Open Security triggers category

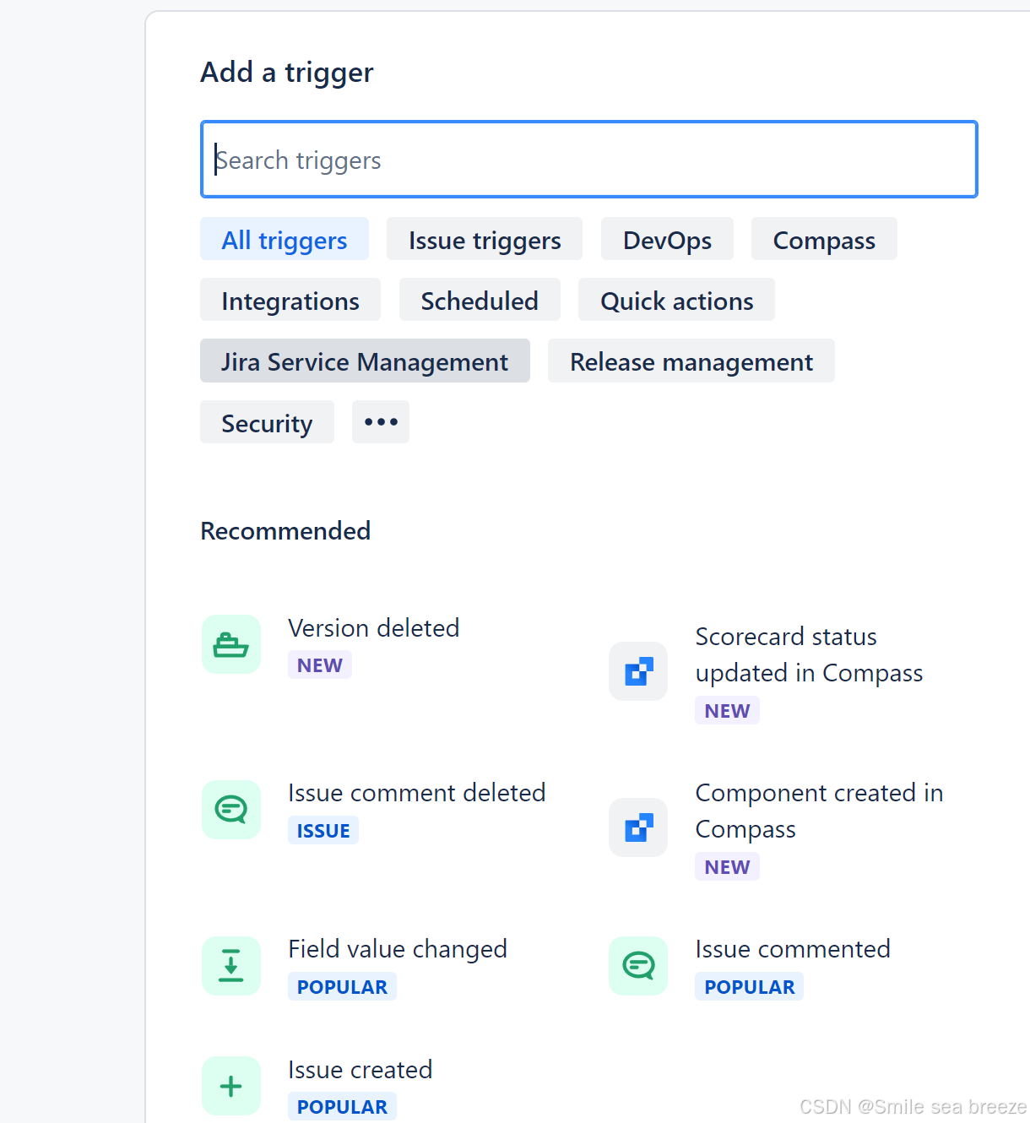click(x=267, y=423)
